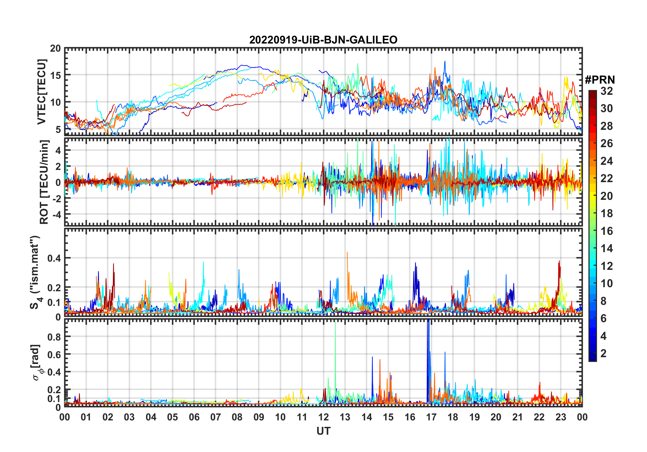Click x-axis tick label 23
This screenshot has height=452, width=647.
[x=561, y=417]
